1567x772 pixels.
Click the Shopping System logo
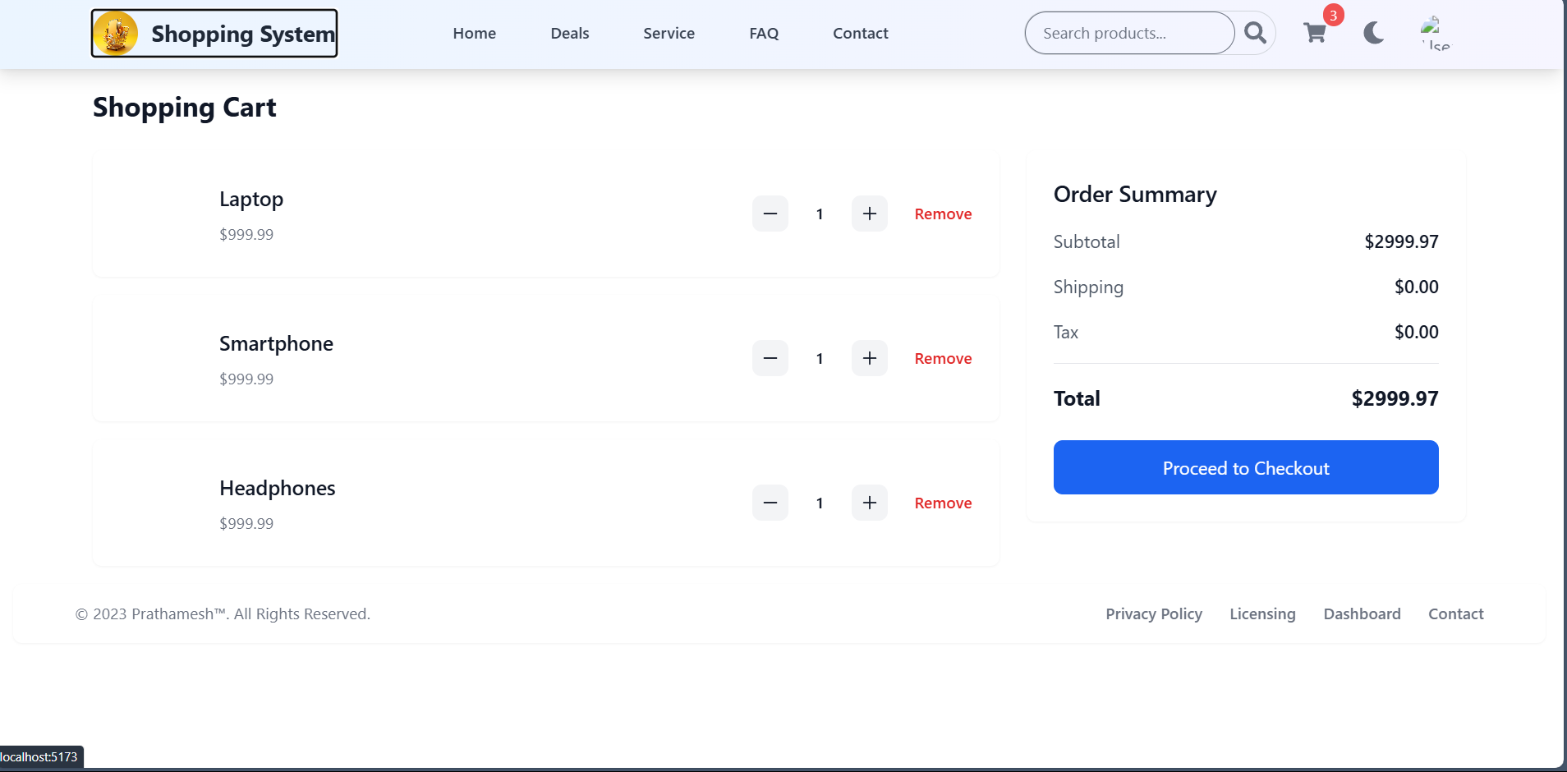point(214,34)
